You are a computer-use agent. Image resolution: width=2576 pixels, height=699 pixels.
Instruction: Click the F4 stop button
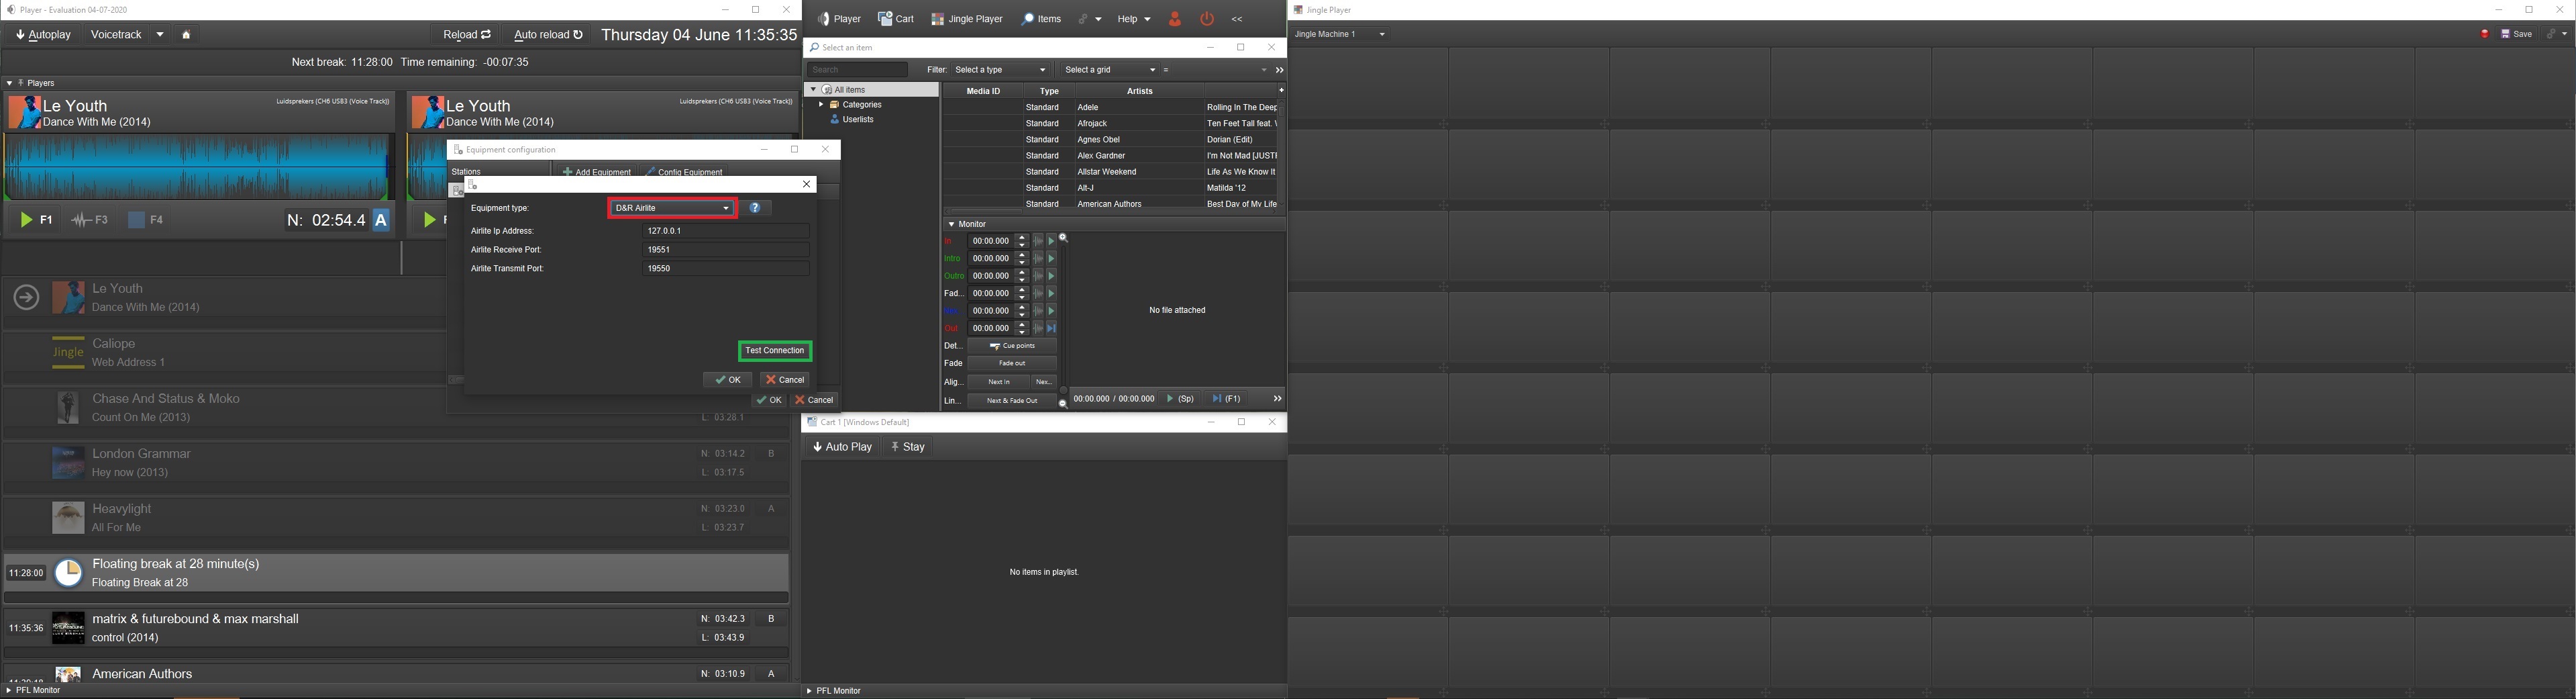146,220
